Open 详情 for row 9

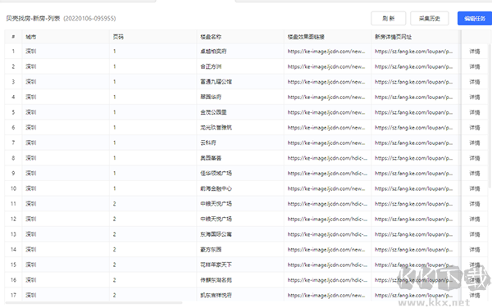tap(475, 174)
